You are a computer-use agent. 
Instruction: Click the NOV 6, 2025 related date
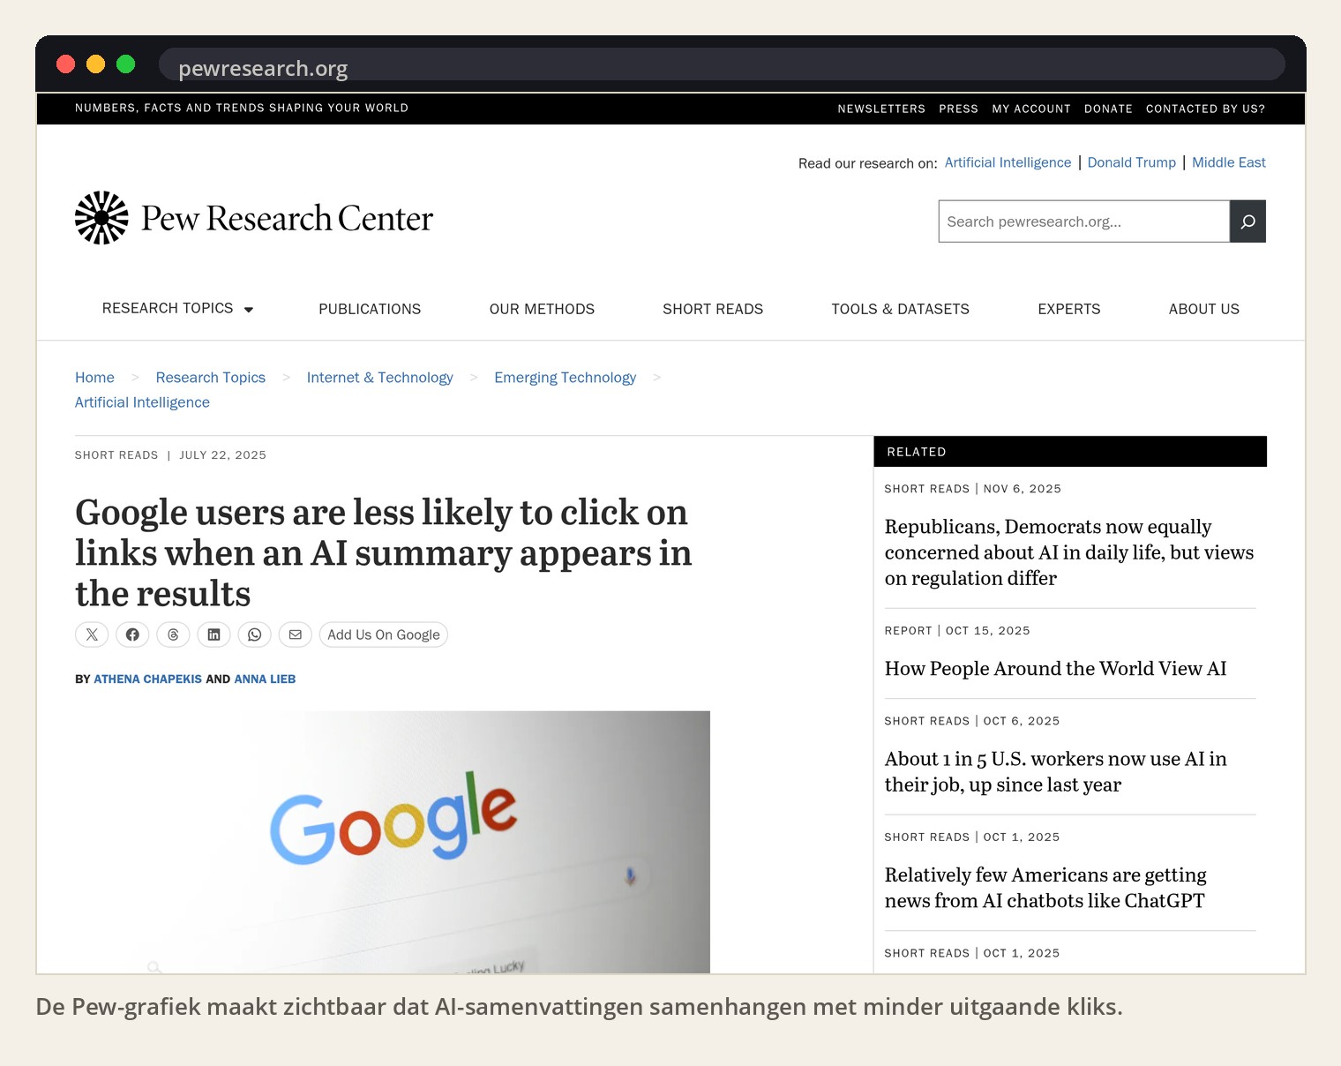[x=1023, y=489]
